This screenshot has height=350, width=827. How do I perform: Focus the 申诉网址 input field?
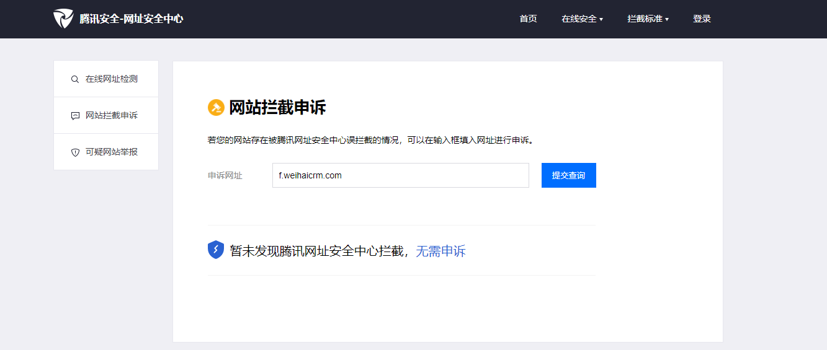click(401, 175)
